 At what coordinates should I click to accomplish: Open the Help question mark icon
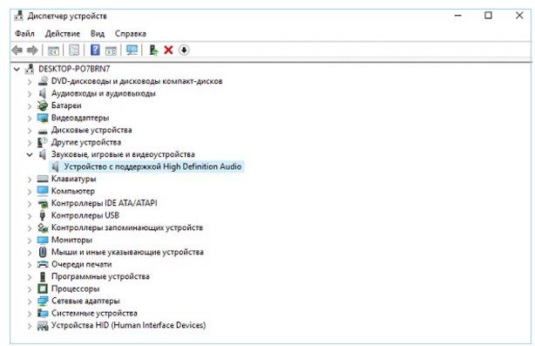[x=95, y=50]
